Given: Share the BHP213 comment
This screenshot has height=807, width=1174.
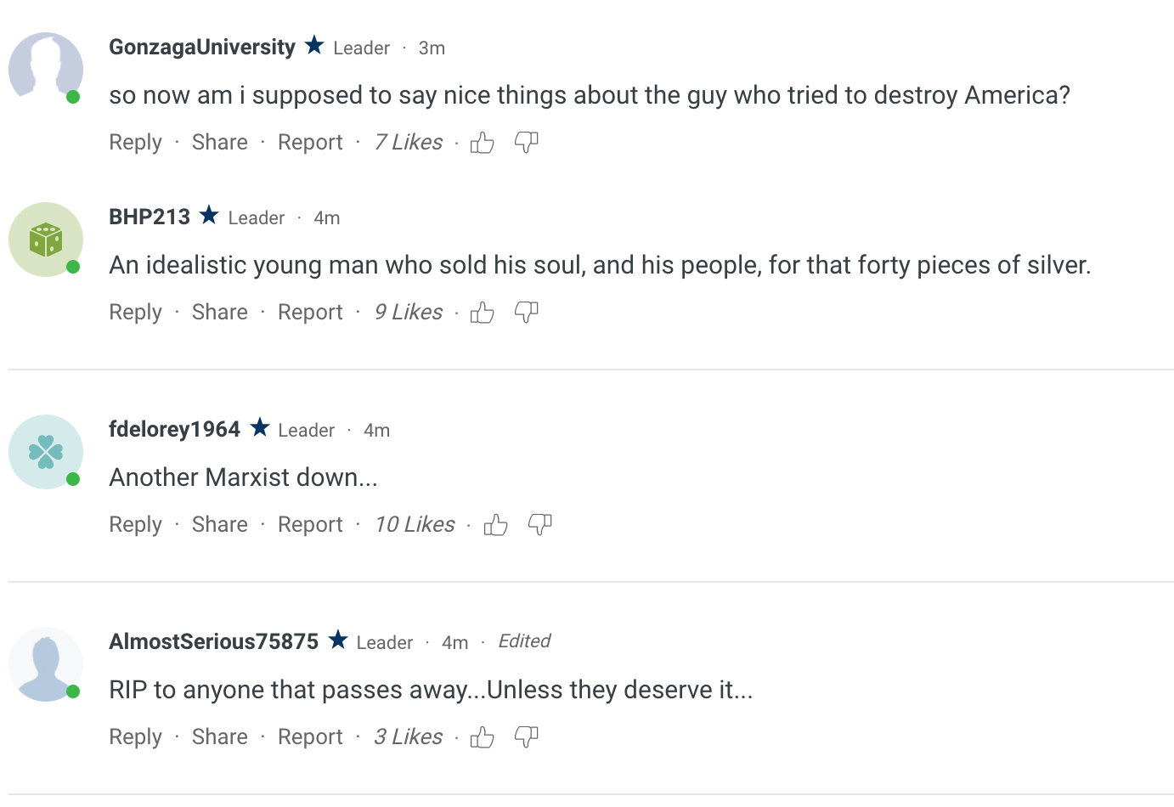Looking at the screenshot, I should (219, 313).
